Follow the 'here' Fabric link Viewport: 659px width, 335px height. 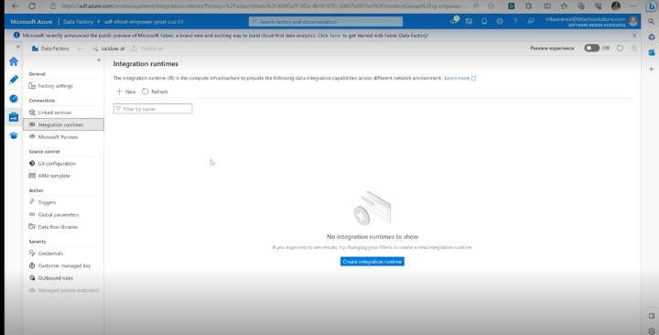[x=335, y=36]
